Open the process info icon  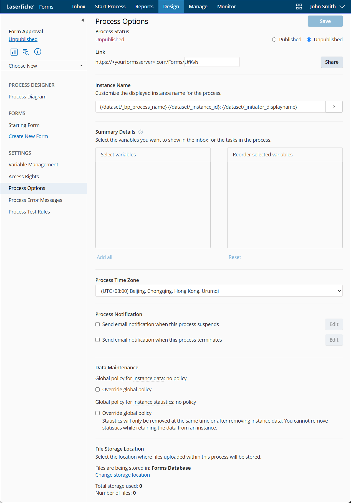(38, 52)
